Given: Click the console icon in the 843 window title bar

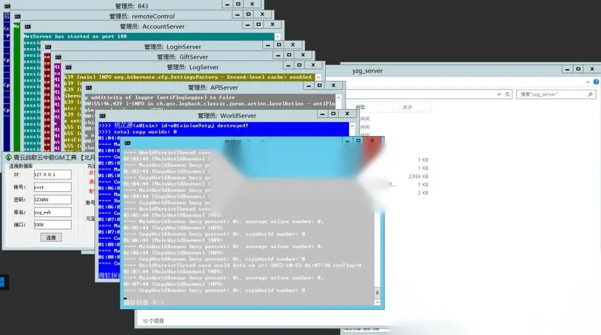Looking at the screenshot, I should (7, 6).
